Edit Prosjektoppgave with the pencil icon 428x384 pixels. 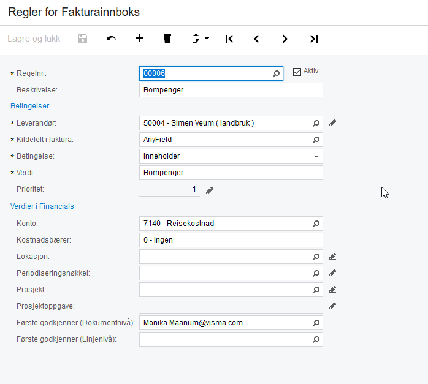point(332,306)
